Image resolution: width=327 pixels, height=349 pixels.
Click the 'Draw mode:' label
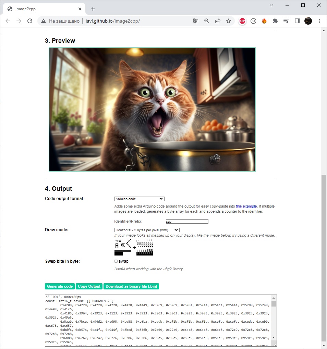(57, 230)
